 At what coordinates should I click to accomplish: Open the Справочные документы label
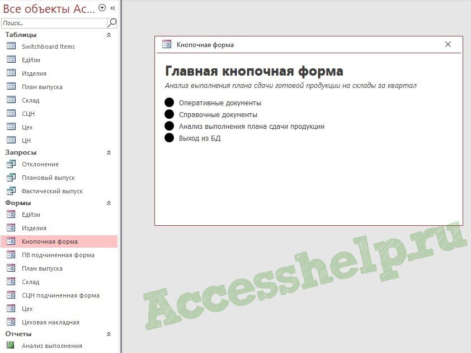(218, 115)
